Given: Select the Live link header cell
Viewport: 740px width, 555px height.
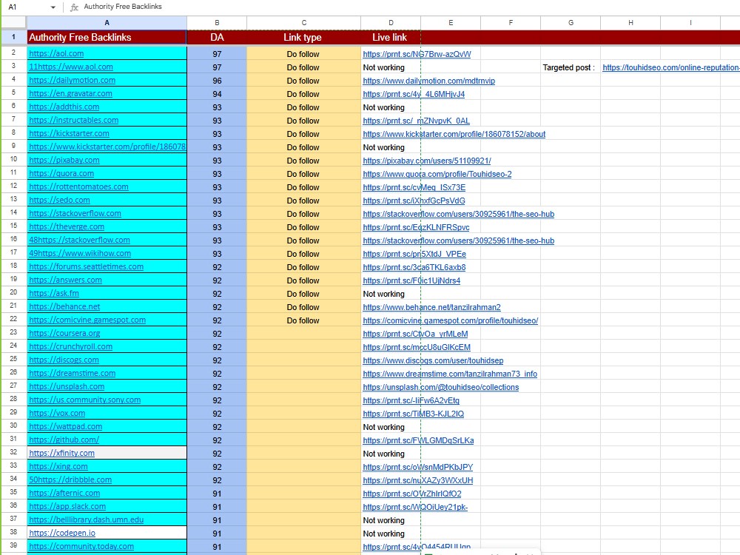Looking at the screenshot, I should [x=391, y=37].
